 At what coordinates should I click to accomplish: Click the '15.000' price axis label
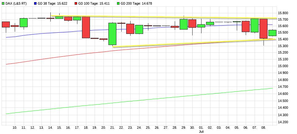coord(283,66)
